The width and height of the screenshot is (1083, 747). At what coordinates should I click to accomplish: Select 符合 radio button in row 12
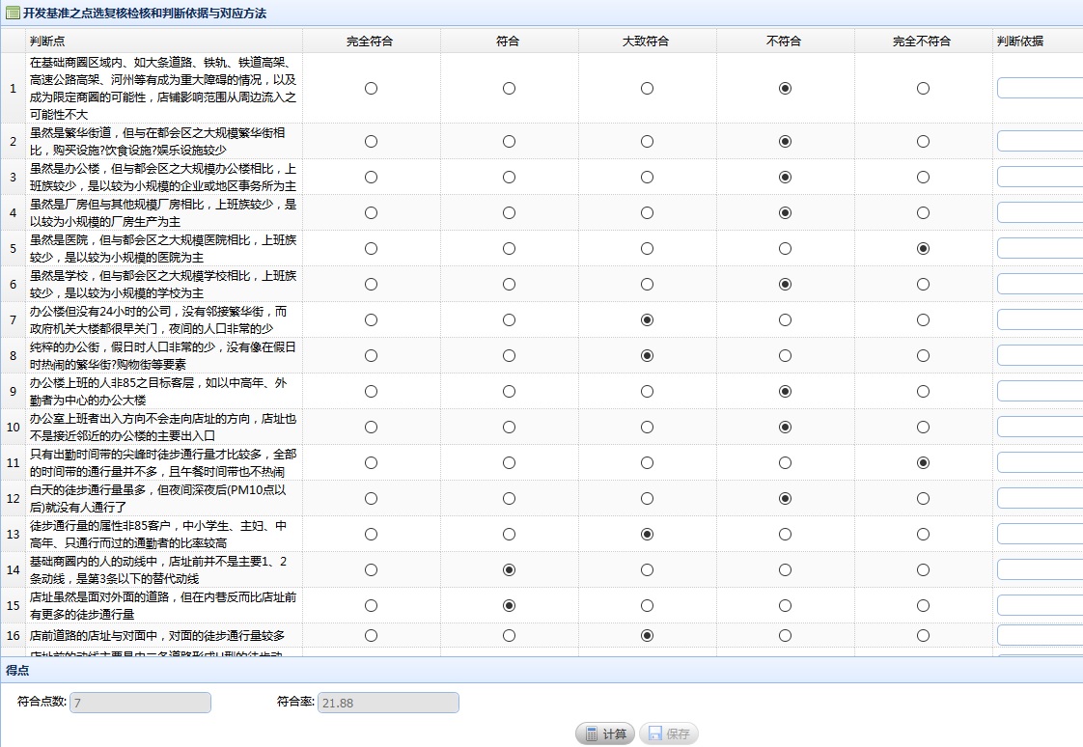click(509, 497)
